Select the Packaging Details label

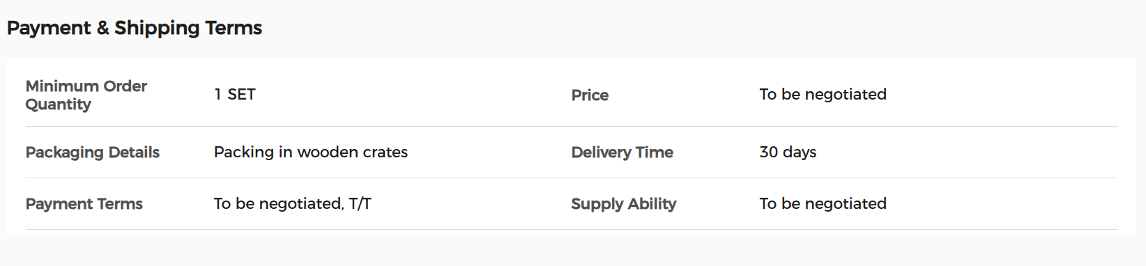pyautogui.click(x=93, y=152)
